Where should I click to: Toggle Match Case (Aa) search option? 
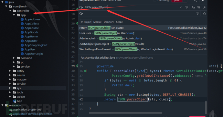(x=193, y=7)
